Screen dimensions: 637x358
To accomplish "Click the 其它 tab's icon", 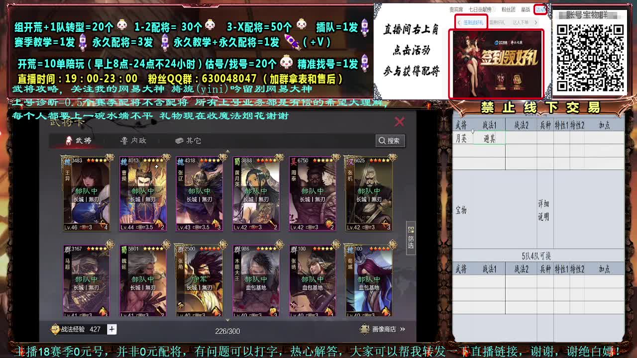I will [x=180, y=141].
